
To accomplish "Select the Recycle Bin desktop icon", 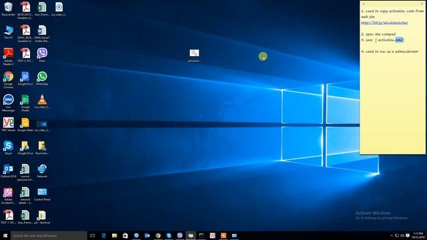I will coord(8,9).
